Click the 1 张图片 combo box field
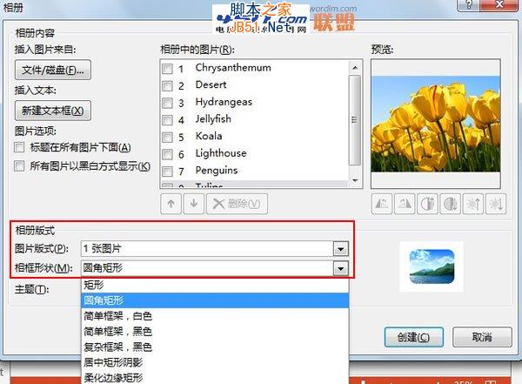Viewport: 522px width, 384px height. [x=215, y=249]
